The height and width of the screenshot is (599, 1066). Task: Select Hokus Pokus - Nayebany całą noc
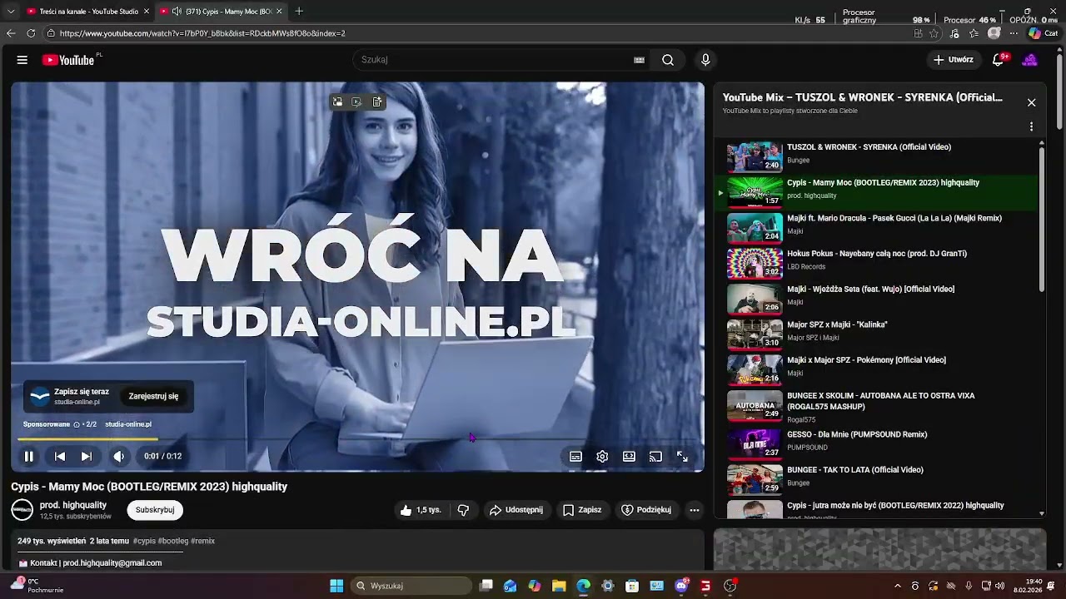877,263
